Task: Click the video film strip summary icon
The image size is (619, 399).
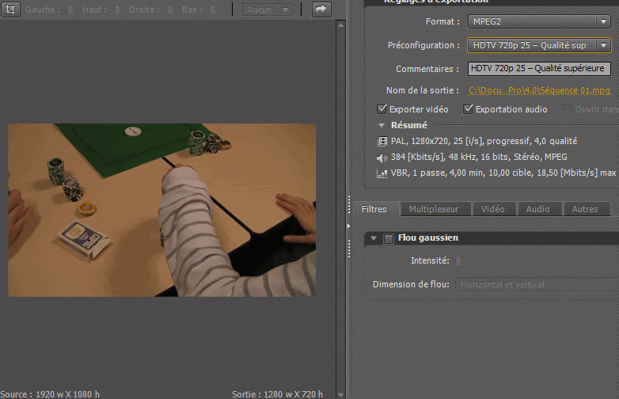Action: [382, 141]
